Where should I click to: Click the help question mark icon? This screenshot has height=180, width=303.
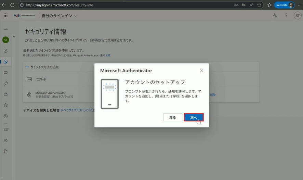click(286, 16)
